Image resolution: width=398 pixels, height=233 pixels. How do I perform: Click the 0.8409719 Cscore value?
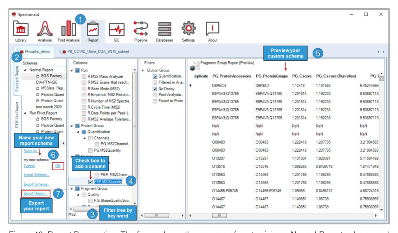324,166
